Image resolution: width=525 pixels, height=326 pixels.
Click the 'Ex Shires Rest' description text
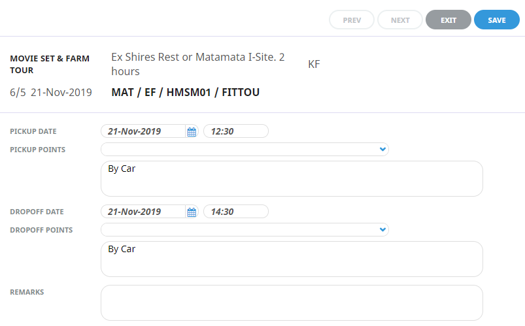(198, 64)
